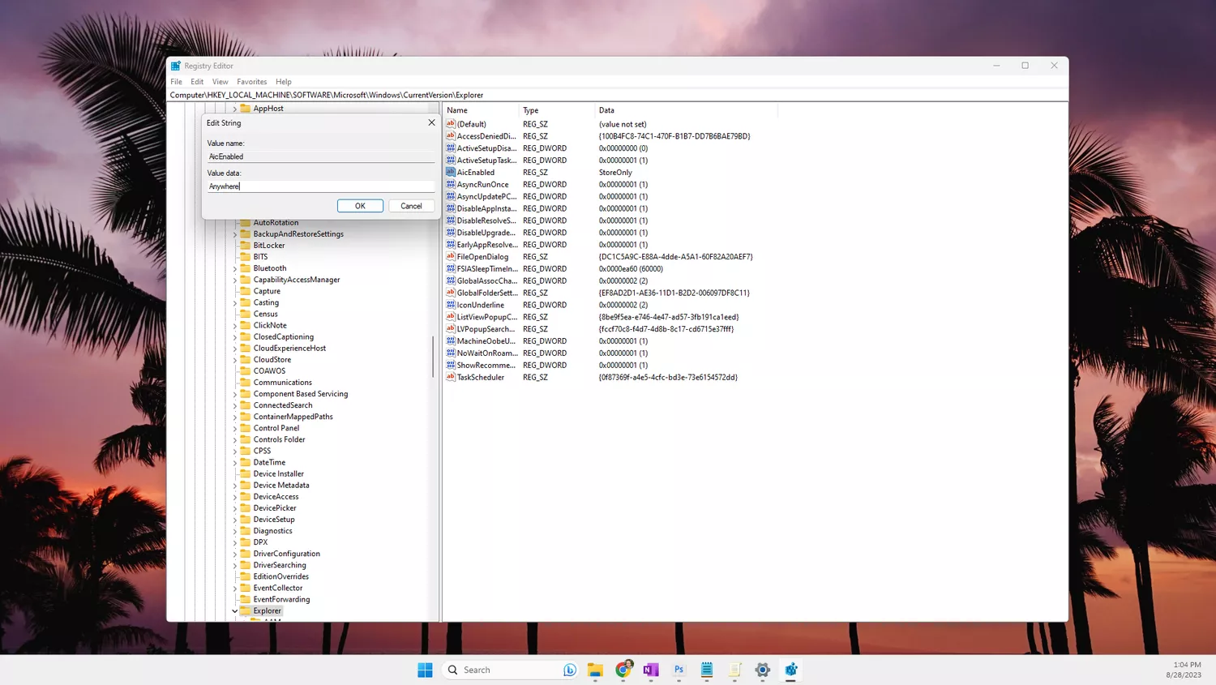Open the View menu
Viewport: 1216px width, 685px height.
point(220,82)
